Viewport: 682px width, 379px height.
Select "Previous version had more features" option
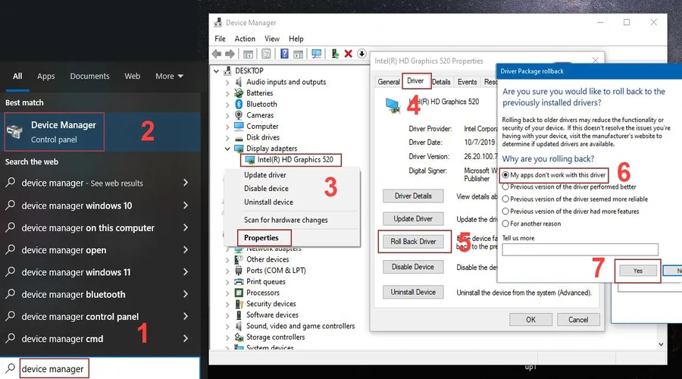(x=505, y=211)
